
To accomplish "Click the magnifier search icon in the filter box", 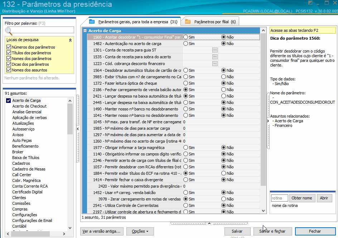I will [9, 31].
